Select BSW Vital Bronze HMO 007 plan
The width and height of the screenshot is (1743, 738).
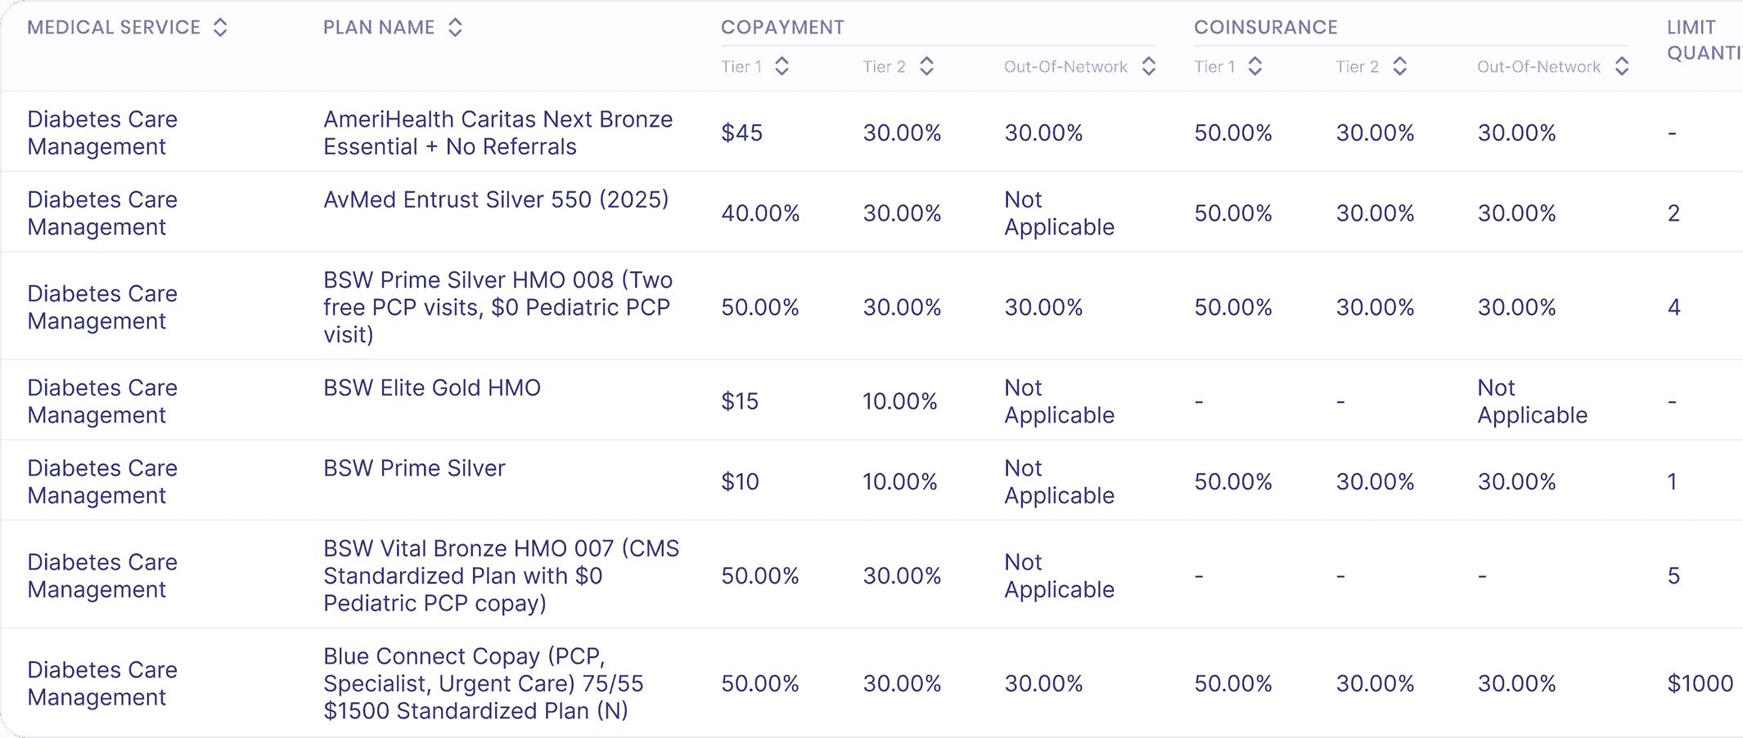tap(502, 575)
